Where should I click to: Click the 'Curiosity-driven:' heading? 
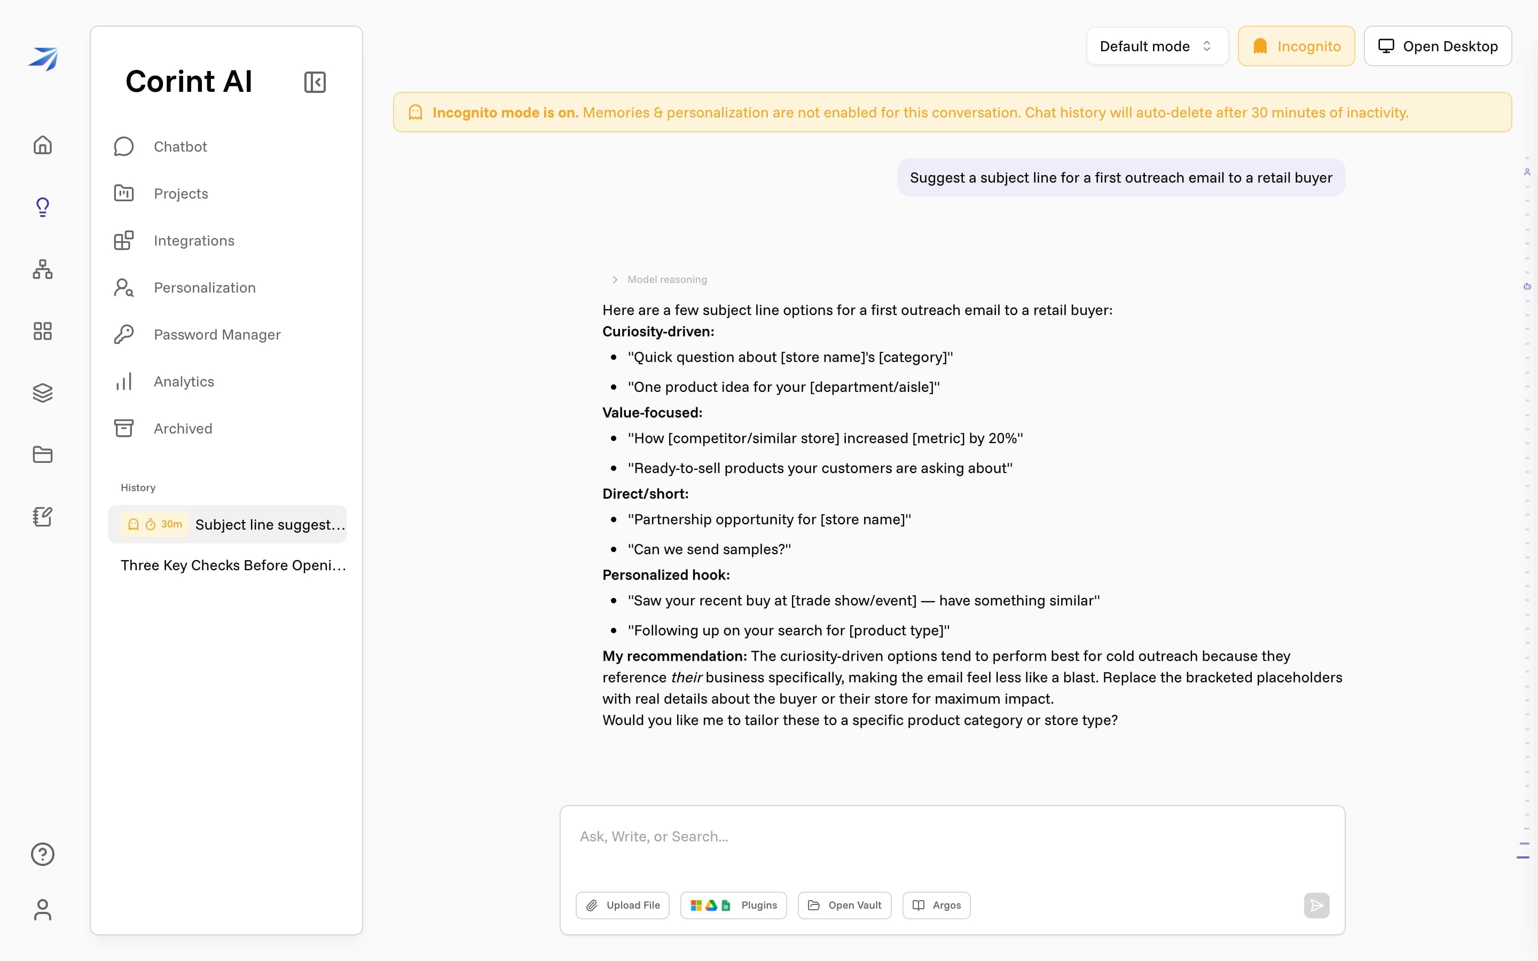tap(658, 331)
